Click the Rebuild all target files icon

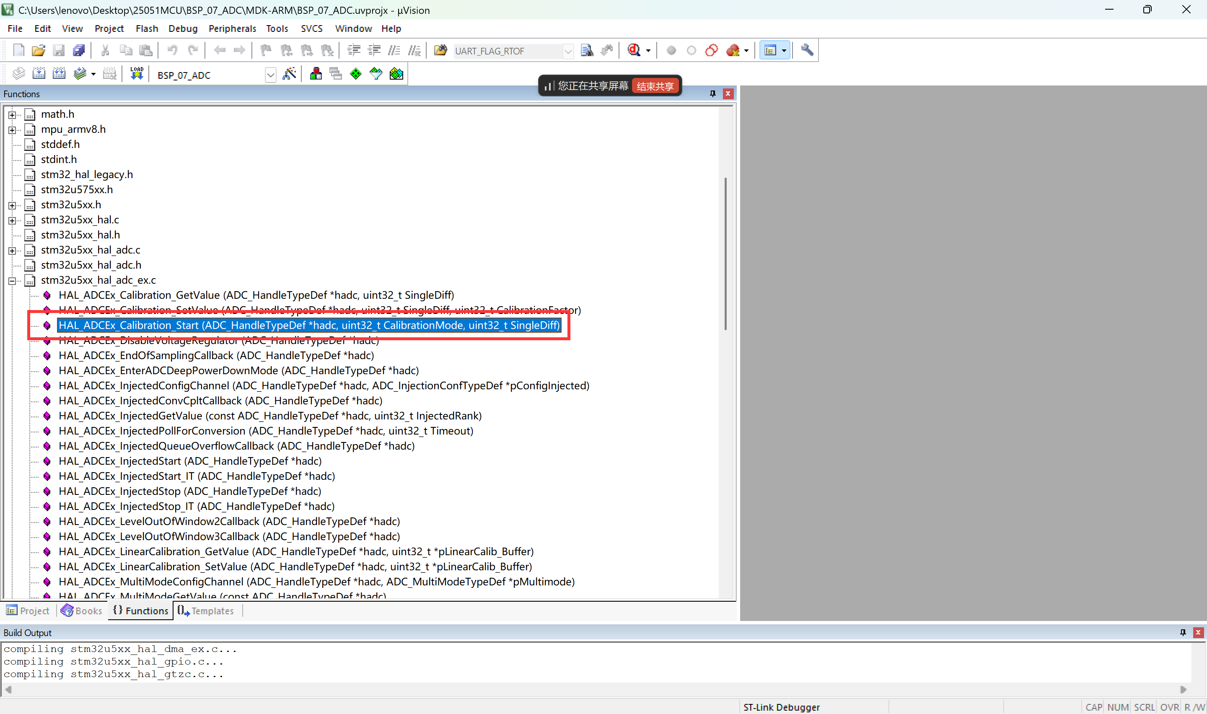(59, 74)
